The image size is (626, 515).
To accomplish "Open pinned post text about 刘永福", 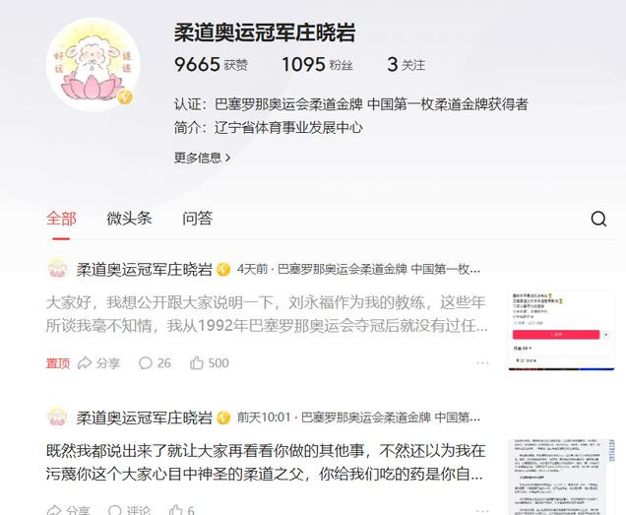I will click(267, 314).
